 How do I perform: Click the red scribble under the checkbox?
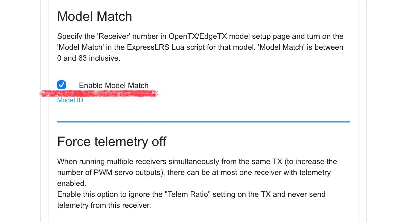tap(99, 94)
